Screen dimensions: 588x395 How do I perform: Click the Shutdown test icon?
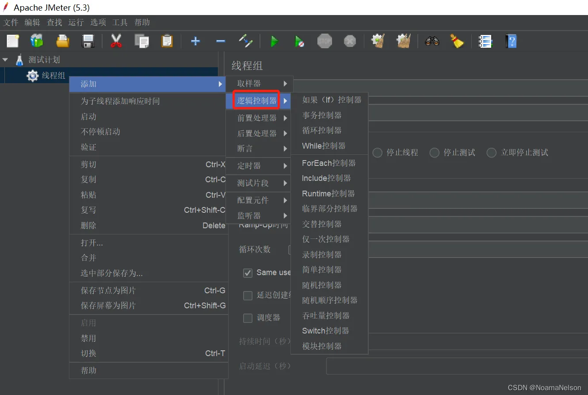350,41
